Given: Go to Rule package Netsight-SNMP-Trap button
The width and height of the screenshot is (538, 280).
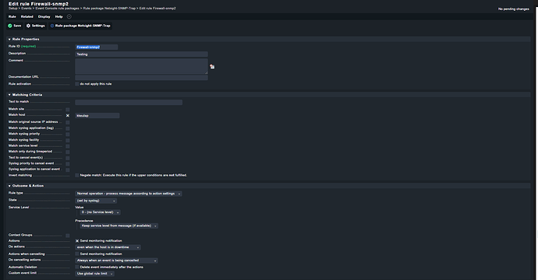Looking at the screenshot, I should (80, 26).
